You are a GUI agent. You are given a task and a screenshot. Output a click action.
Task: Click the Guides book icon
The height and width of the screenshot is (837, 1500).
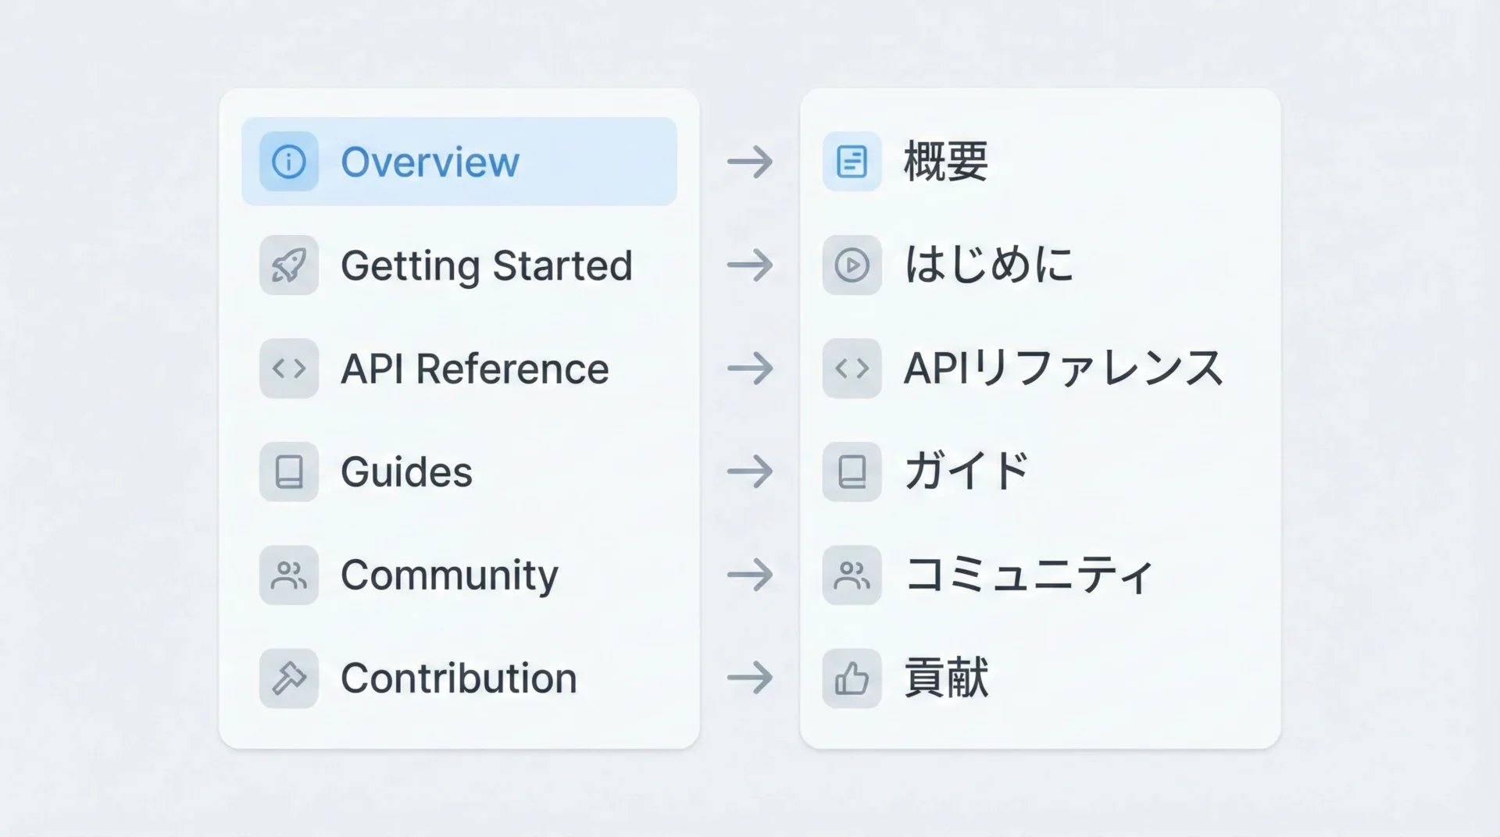tap(289, 472)
